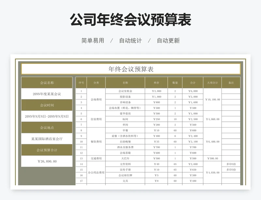
Task: Select the 投影设备 item cell
Action: coord(125,97)
